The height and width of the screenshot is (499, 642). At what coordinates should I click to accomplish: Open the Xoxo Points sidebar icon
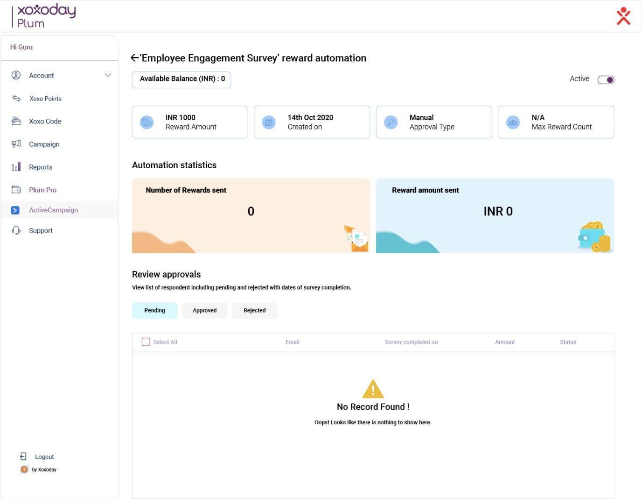[16, 99]
